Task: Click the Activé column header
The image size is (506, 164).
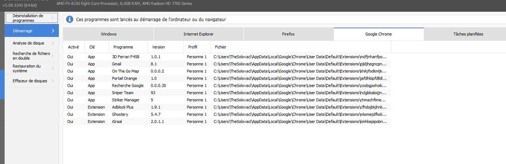Action: pyautogui.click(x=74, y=47)
